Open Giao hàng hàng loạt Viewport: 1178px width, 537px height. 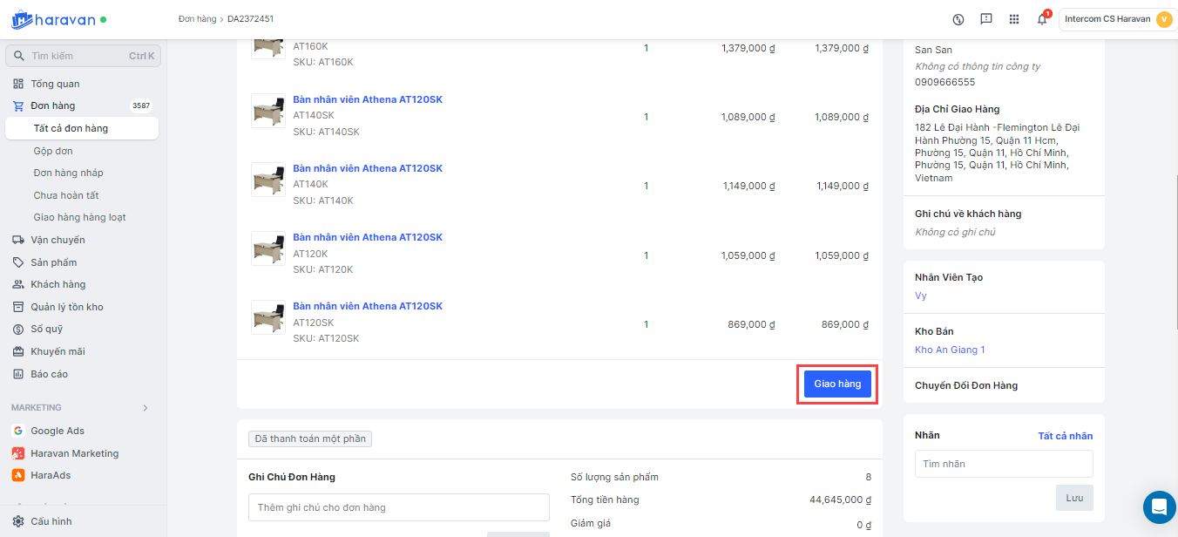pyautogui.click(x=80, y=217)
